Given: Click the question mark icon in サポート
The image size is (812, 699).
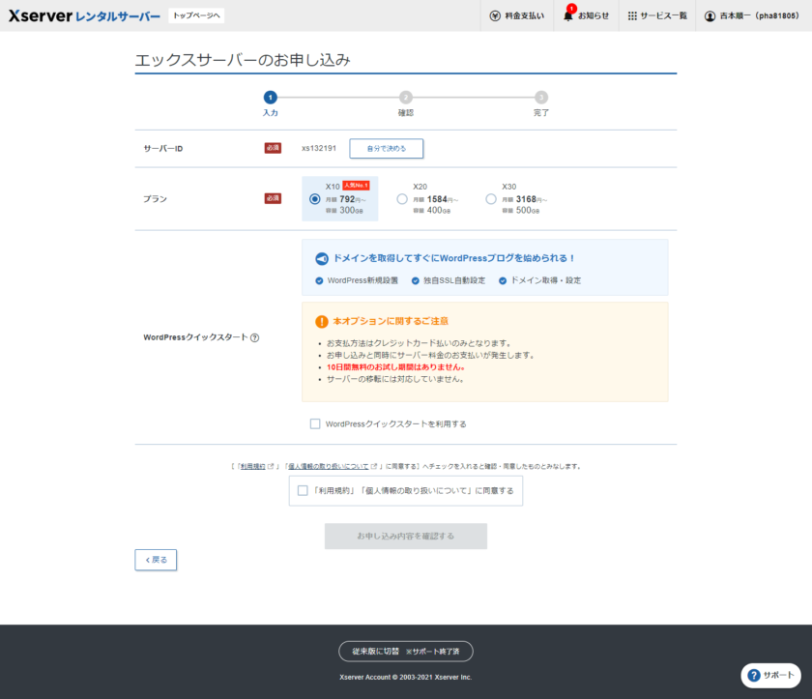Looking at the screenshot, I should coord(754,676).
